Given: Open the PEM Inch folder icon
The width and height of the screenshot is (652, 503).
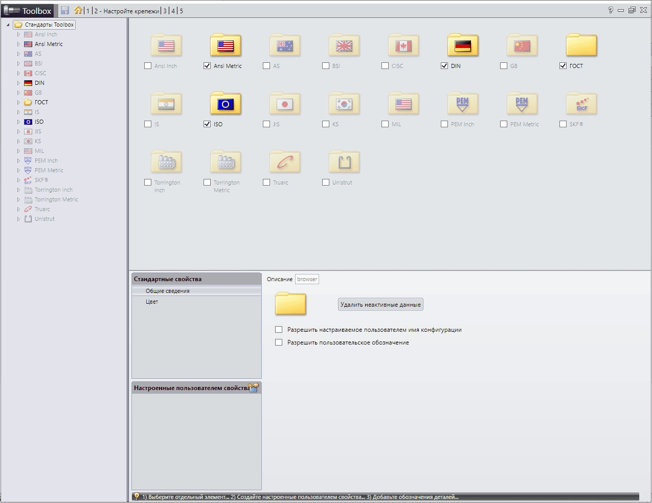Looking at the screenshot, I should (x=463, y=104).
